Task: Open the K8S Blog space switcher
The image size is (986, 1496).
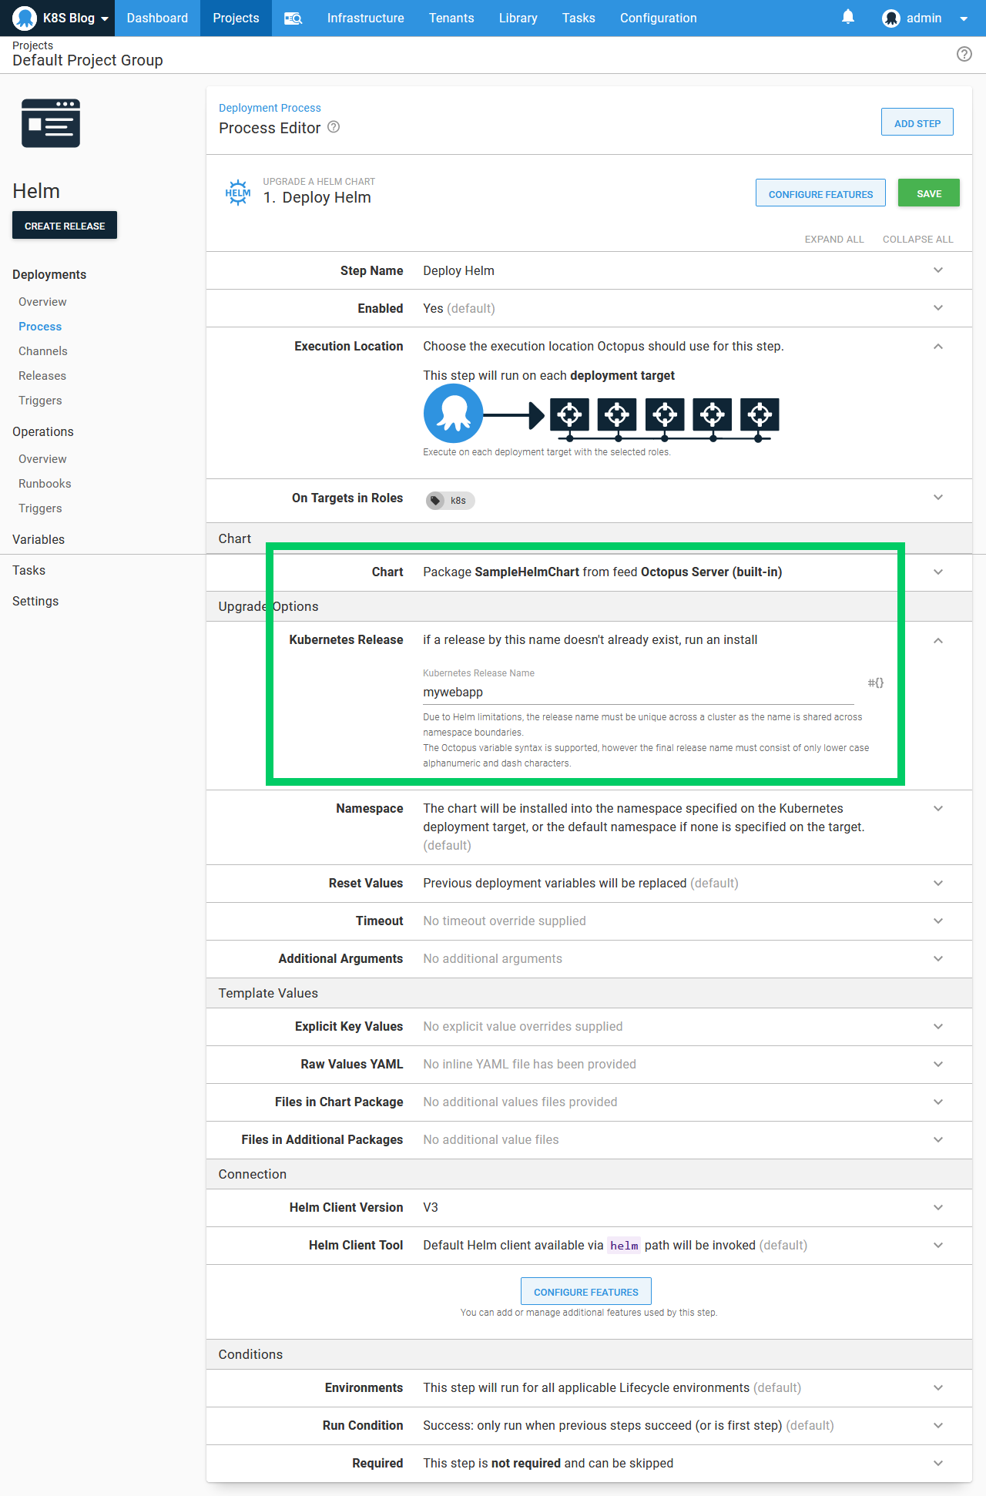Action: click(61, 18)
